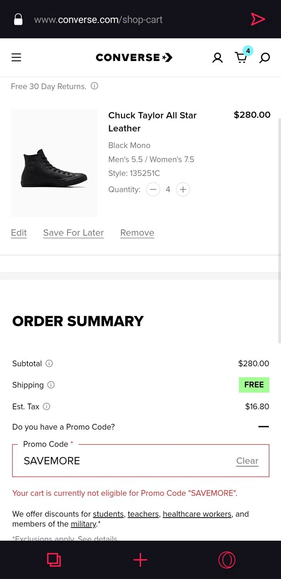Image resolution: width=281 pixels, height=579 pixels.
Task: Show Est. Tax info tooltip
Action: (47, 406)
